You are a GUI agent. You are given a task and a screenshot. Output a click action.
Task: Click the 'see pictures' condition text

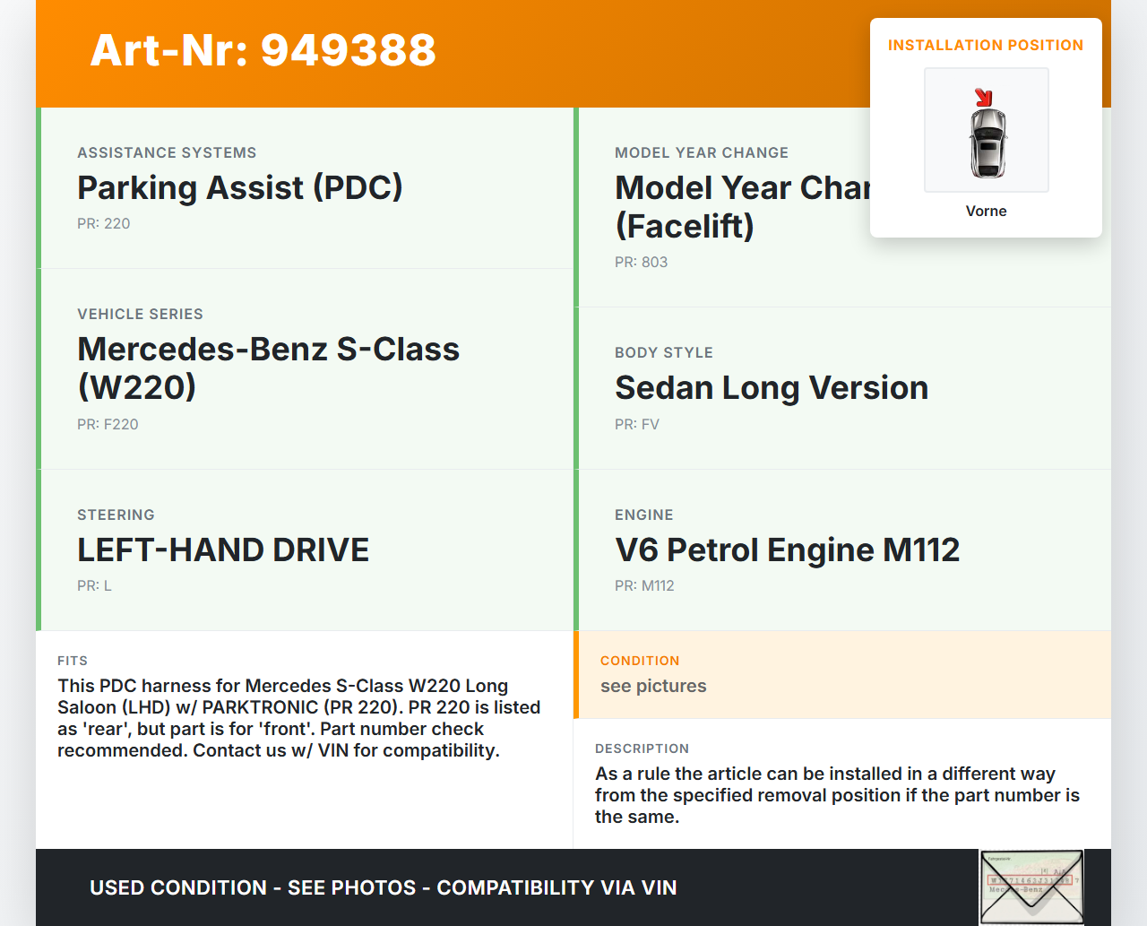653,686
